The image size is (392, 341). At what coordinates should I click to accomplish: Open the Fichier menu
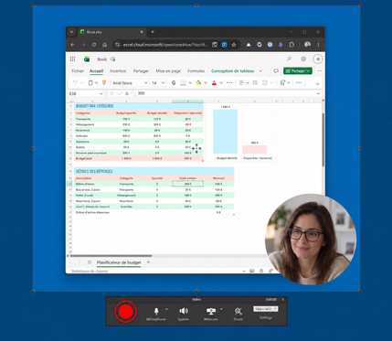78,70
